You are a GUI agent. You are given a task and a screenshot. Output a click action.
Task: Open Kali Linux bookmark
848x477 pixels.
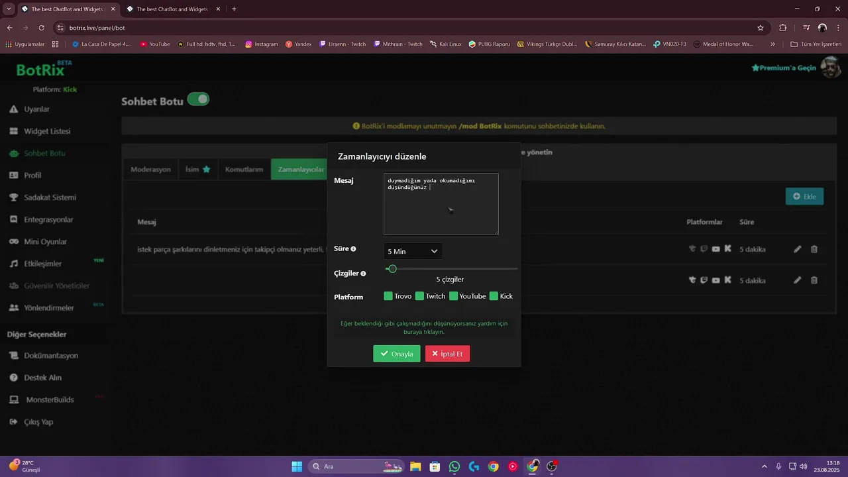445,44
